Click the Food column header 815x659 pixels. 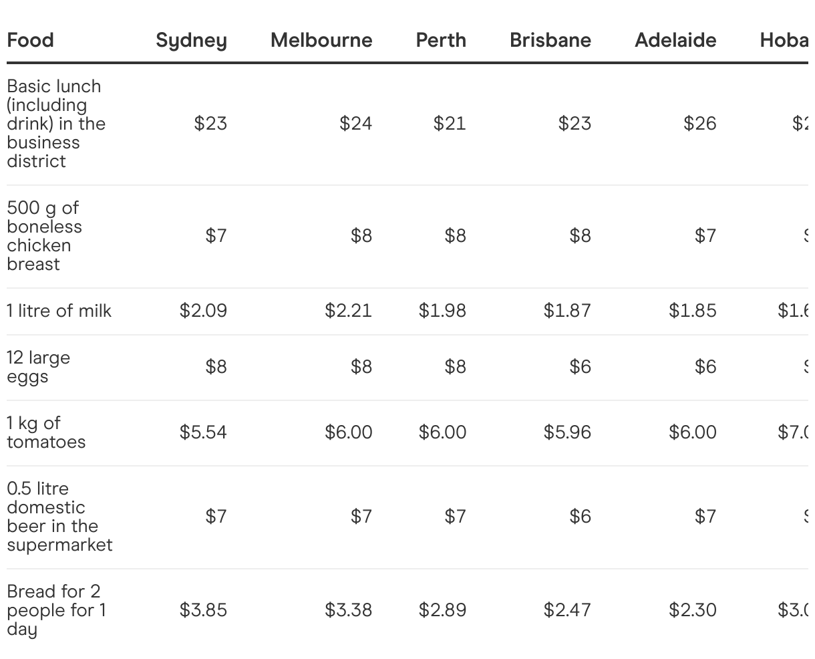coord(30,40)
